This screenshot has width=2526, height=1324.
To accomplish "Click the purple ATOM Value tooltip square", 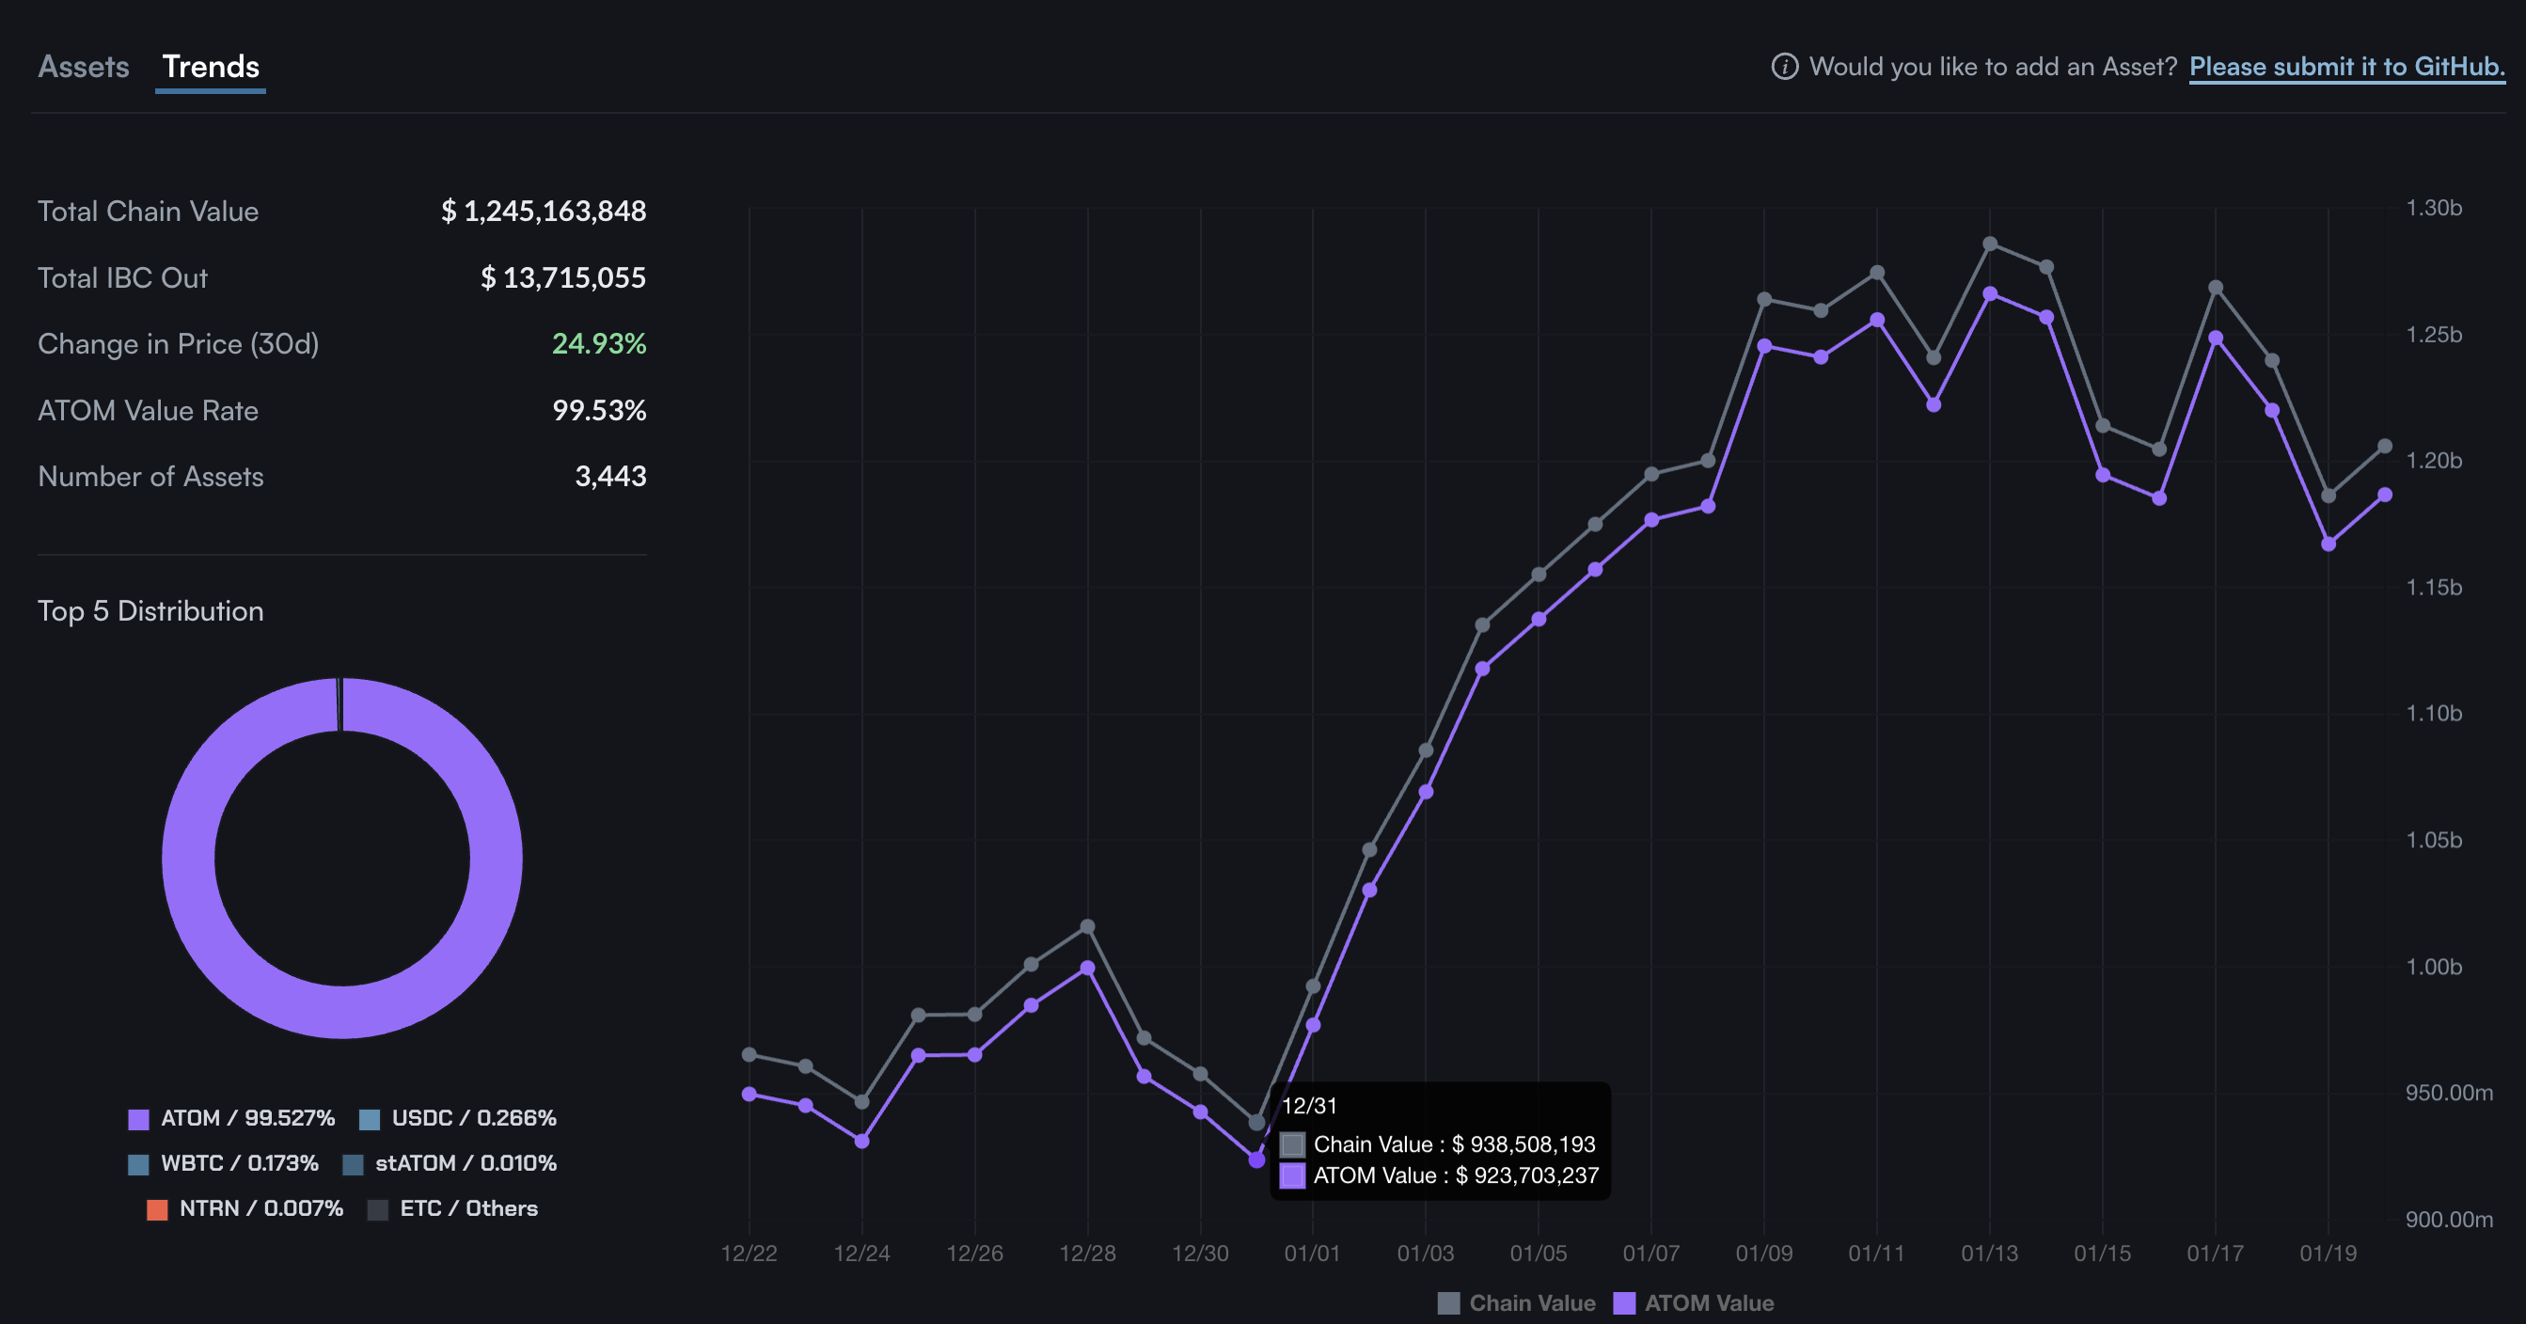I will [1292, 1174].
